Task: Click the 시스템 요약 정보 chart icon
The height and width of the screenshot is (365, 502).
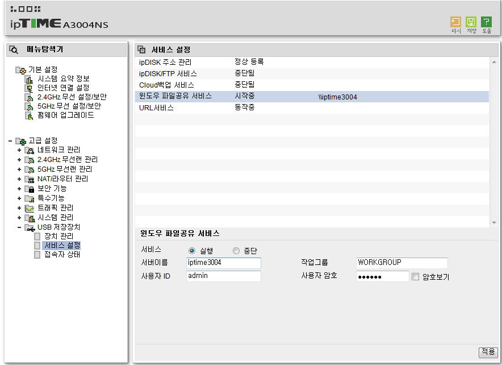Action: pyautogui.click(x=29, y=79)
